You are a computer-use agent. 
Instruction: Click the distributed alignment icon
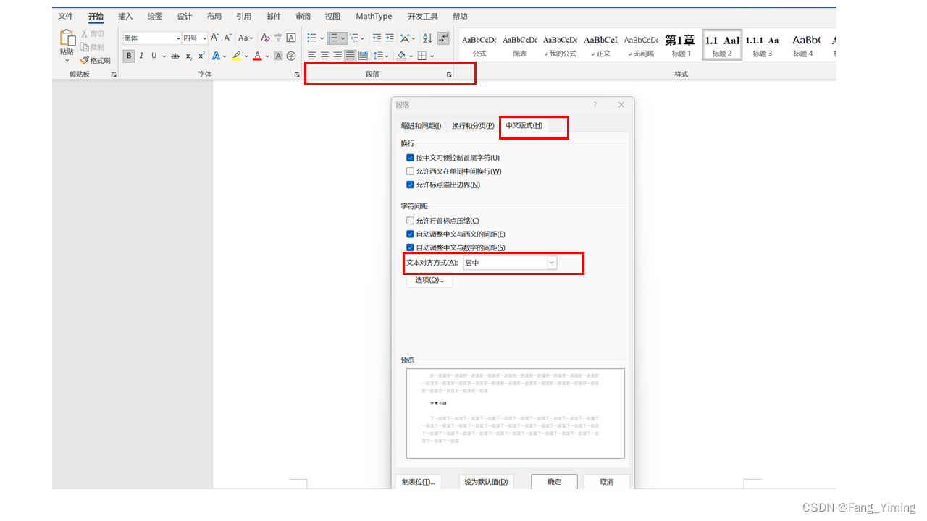coord(363,56)
